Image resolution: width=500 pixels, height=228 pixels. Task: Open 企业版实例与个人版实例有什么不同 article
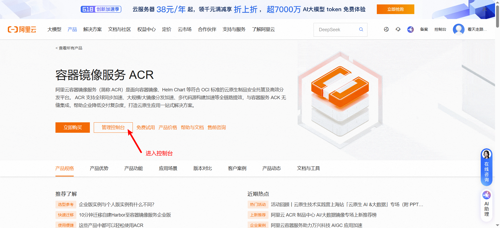117,205
